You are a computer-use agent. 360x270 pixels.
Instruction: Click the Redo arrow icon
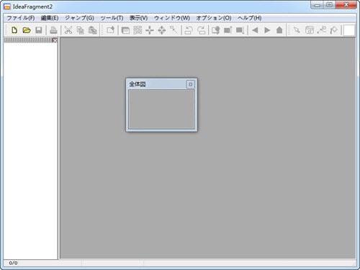tap(201, 30)
